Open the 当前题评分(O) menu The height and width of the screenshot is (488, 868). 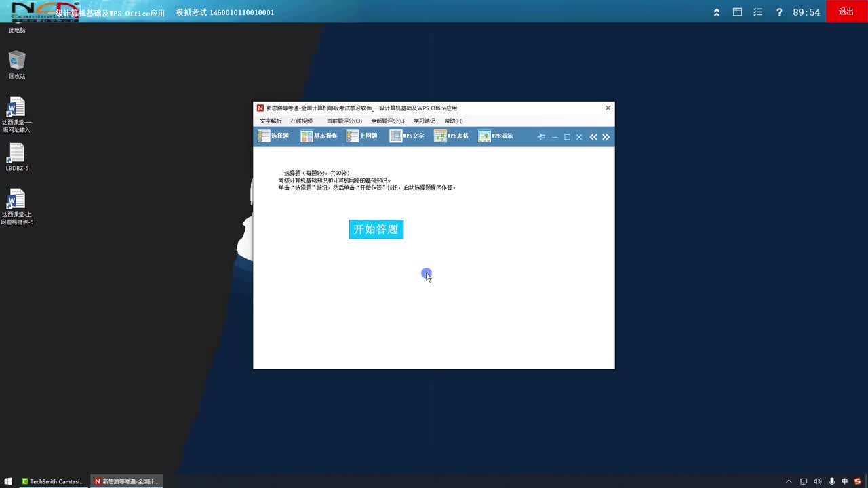(x=344, y=121)
